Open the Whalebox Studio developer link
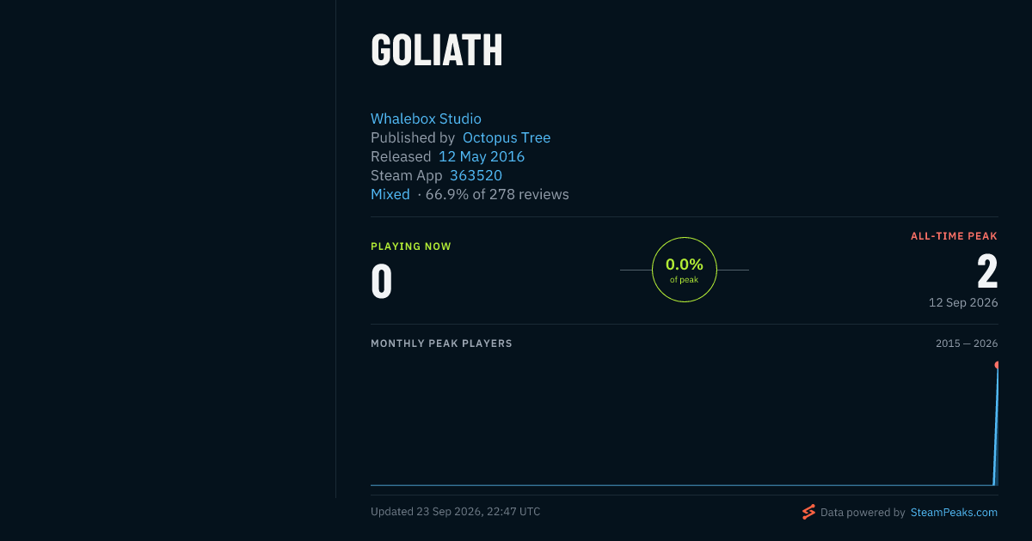Screen dimensions: 1032x541 point(426,119)
